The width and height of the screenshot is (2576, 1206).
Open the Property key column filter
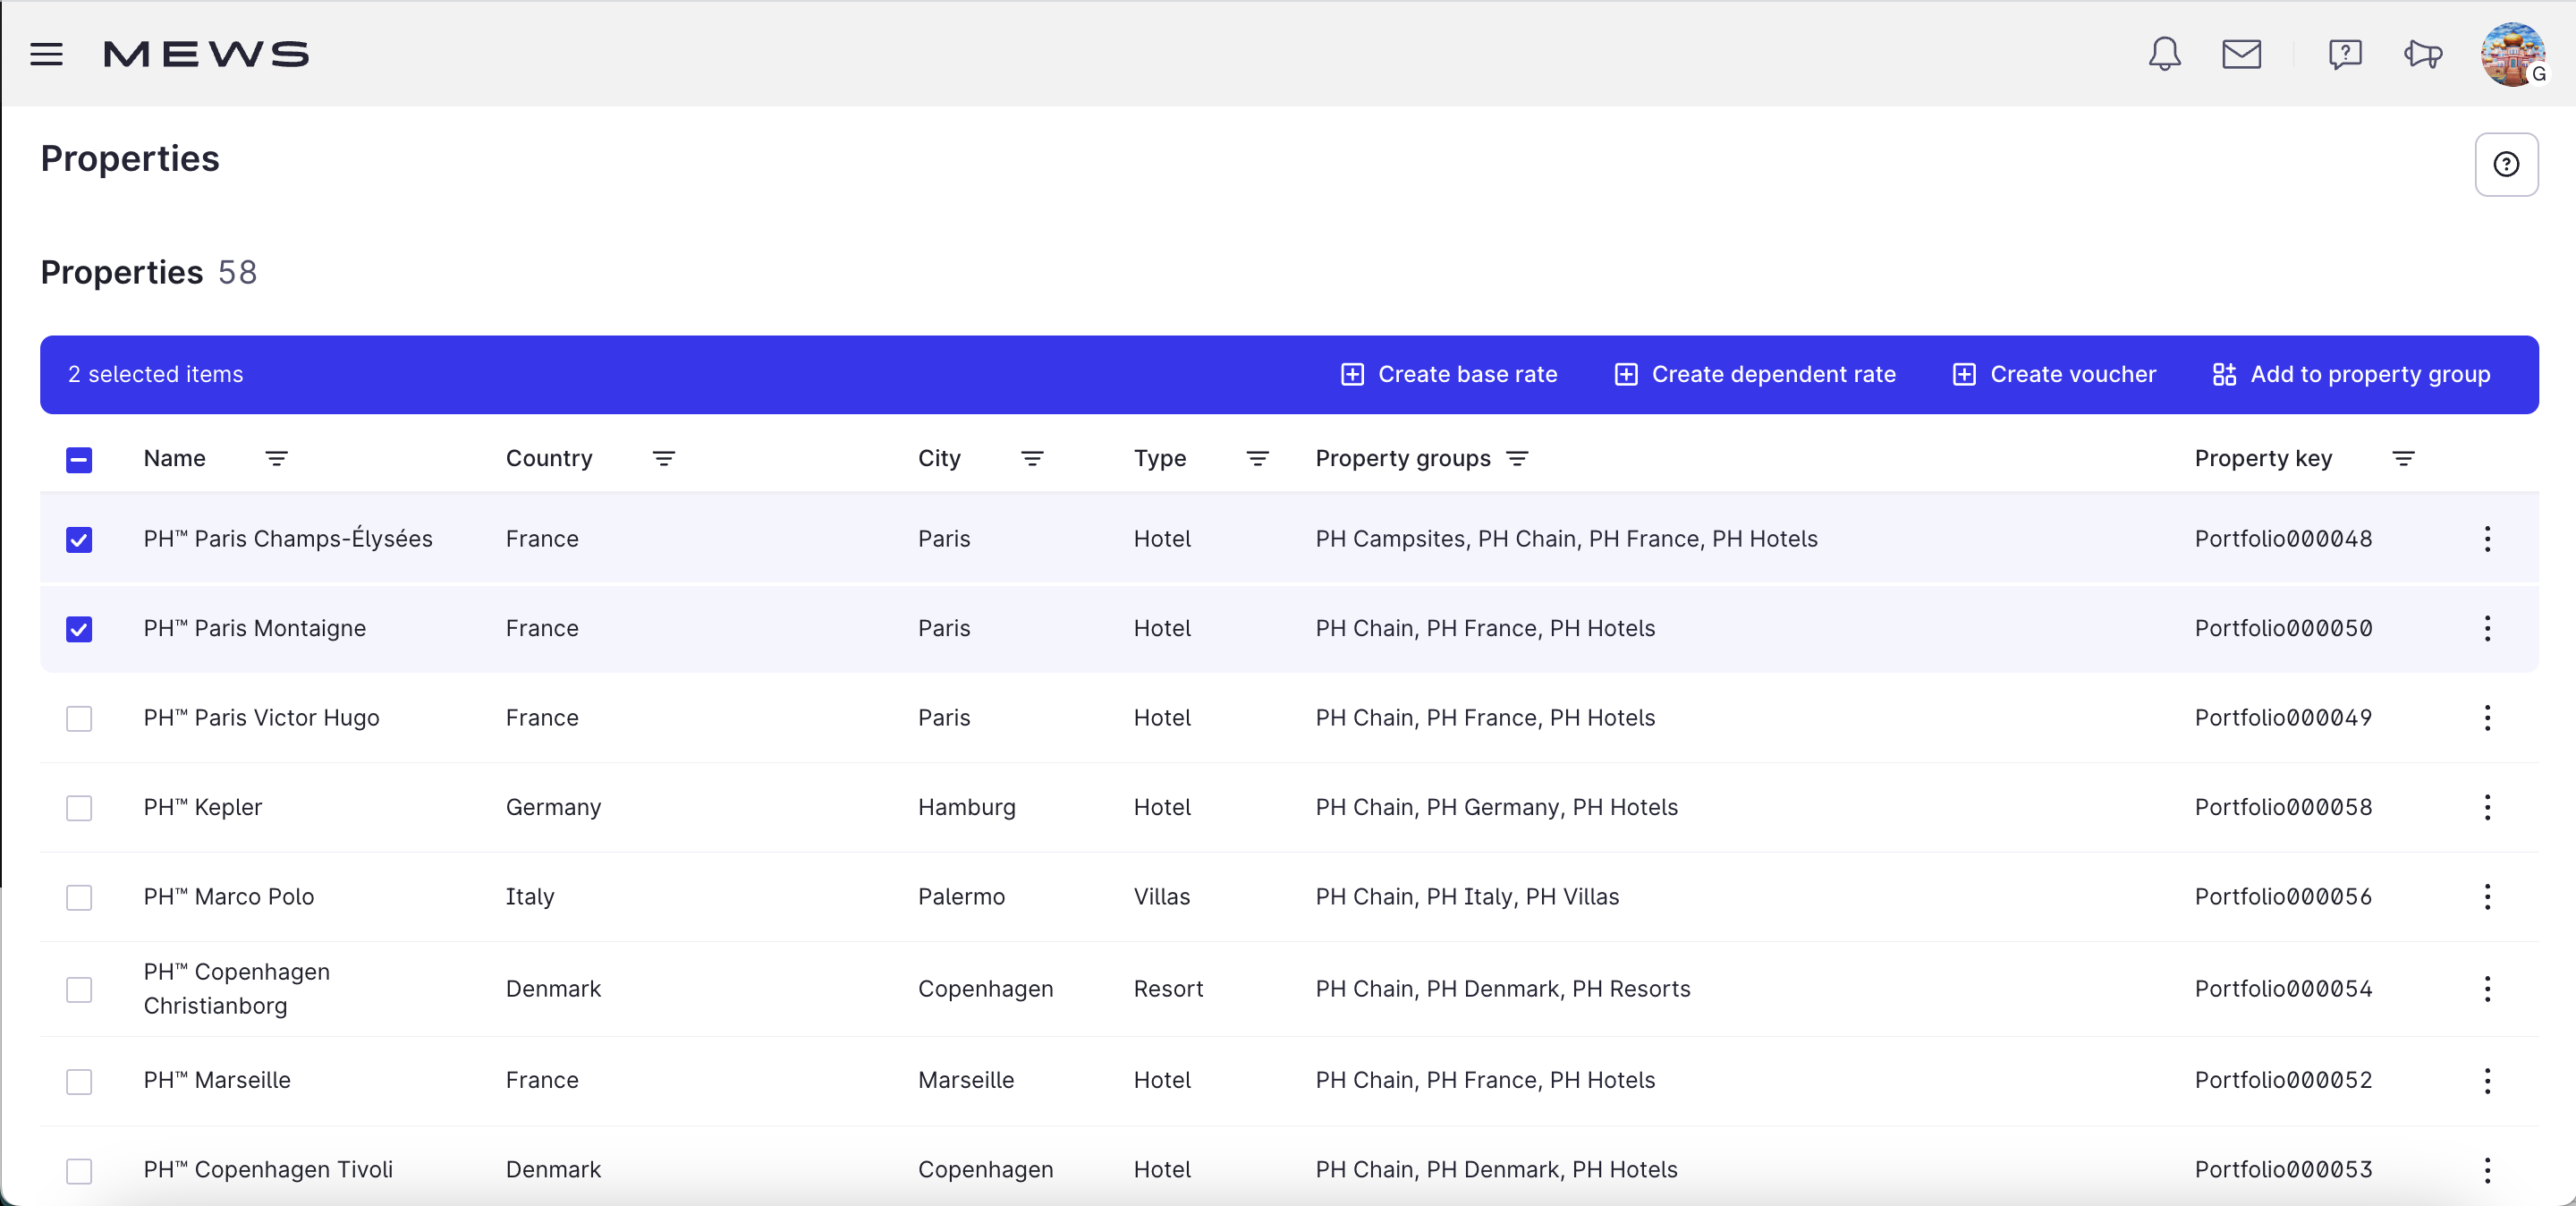tap(2403, 458)
